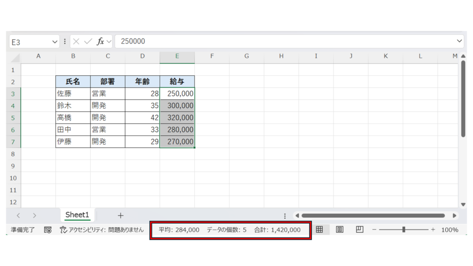
Task: Click the zoom out minus icon
Action: point(374,230)
